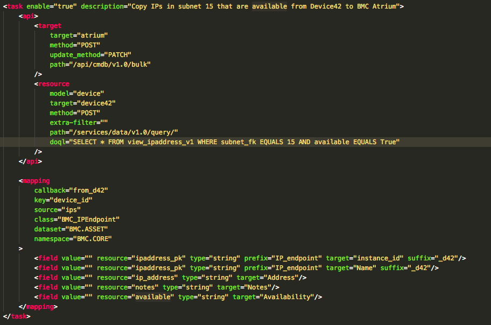The image size is (491, 325).
Task: Click the resource element tag
Action: pyautogui.click(x=52, y=84)
